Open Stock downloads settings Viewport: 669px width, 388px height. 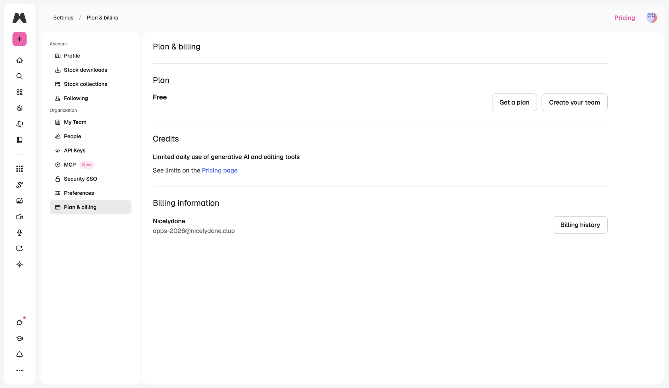point(91,70)
